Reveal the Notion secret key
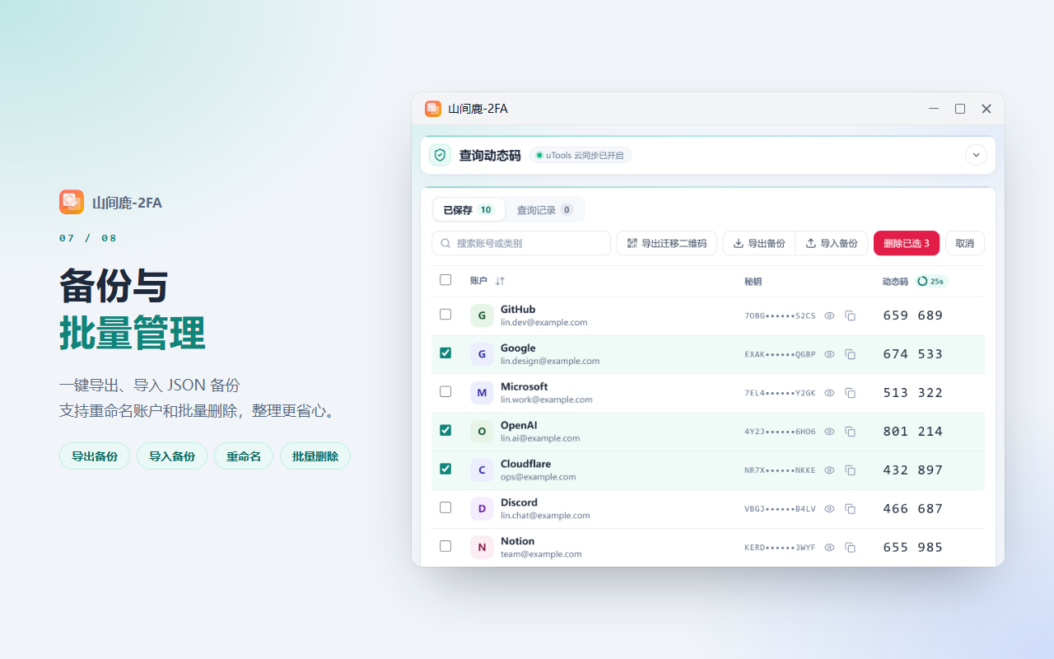 coord(830,548)
